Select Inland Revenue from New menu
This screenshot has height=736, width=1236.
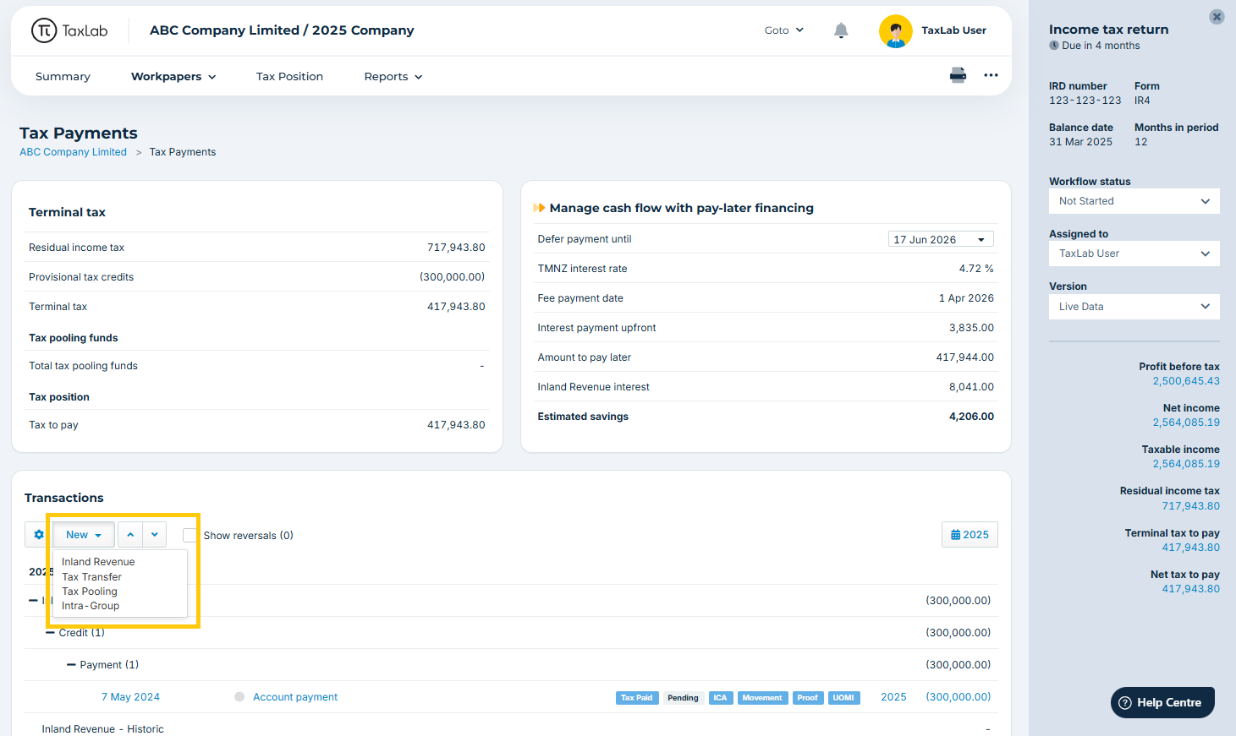coord(98,562)
